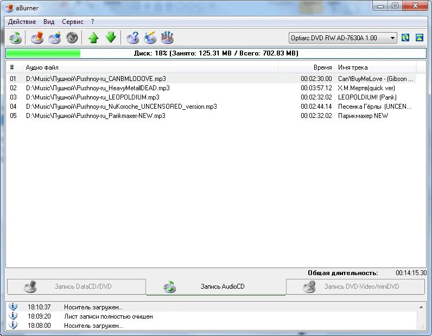This screenshot has width=432, height=336.
Task: Click track name Песенка Гёрлы (UNCEN...
Action: (x=374, y=107)
